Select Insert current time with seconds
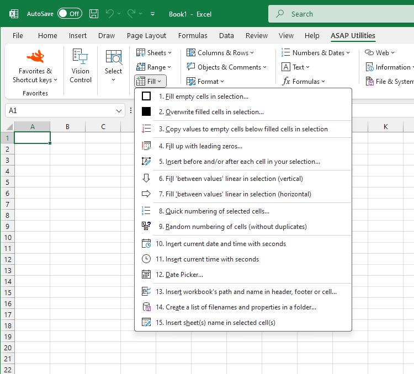414x374 pixels. coord(243,259)
